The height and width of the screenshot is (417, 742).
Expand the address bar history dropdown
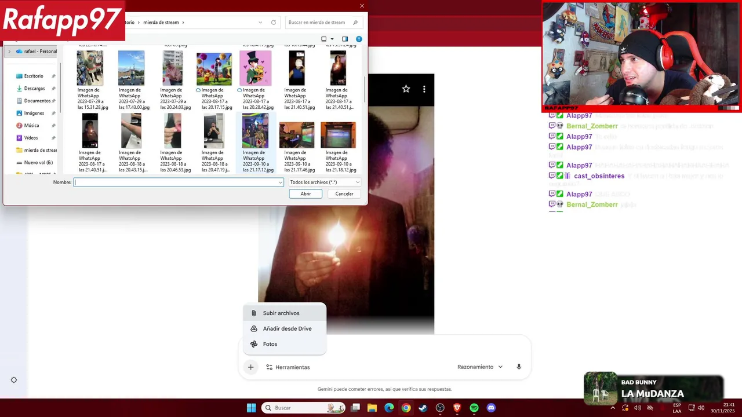point(260,23)
